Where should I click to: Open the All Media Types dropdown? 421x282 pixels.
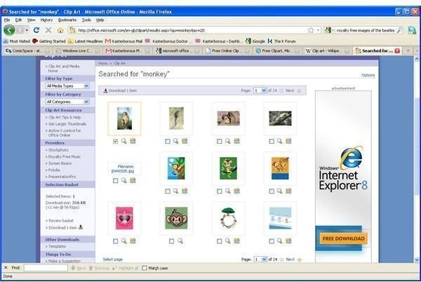(x=67, y=86)
